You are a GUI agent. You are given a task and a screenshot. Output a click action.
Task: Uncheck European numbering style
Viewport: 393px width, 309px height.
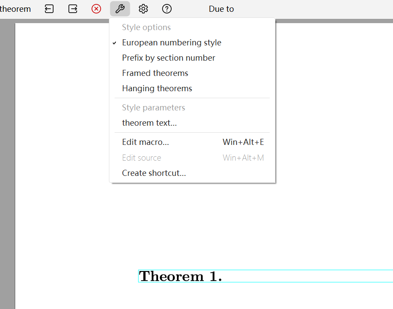(x=172, y=43)
